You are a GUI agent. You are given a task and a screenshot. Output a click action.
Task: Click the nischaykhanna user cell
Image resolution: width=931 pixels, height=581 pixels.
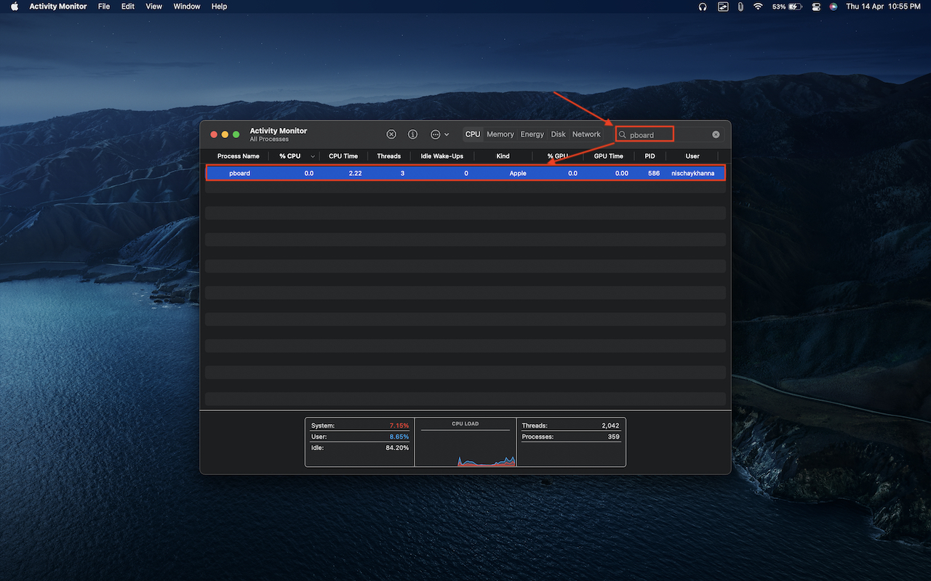point(692,174)
